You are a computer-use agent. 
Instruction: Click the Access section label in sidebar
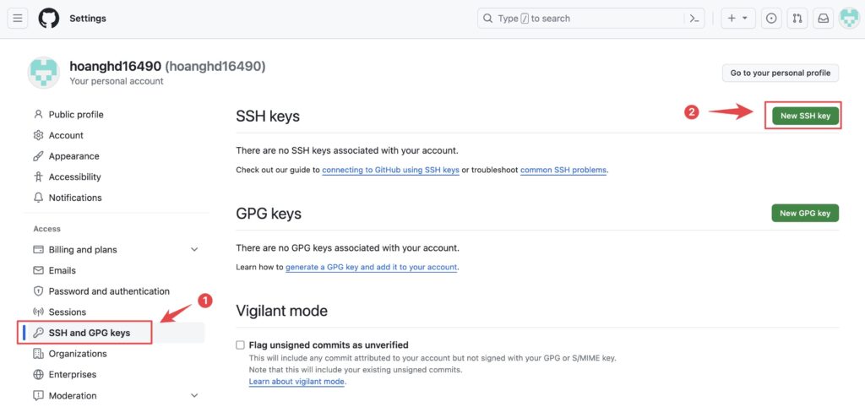(x=47, y=229)
